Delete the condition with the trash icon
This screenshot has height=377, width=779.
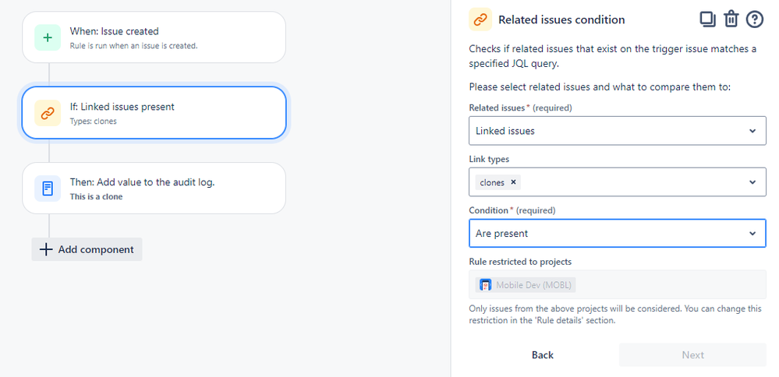(x=731, y=19)
